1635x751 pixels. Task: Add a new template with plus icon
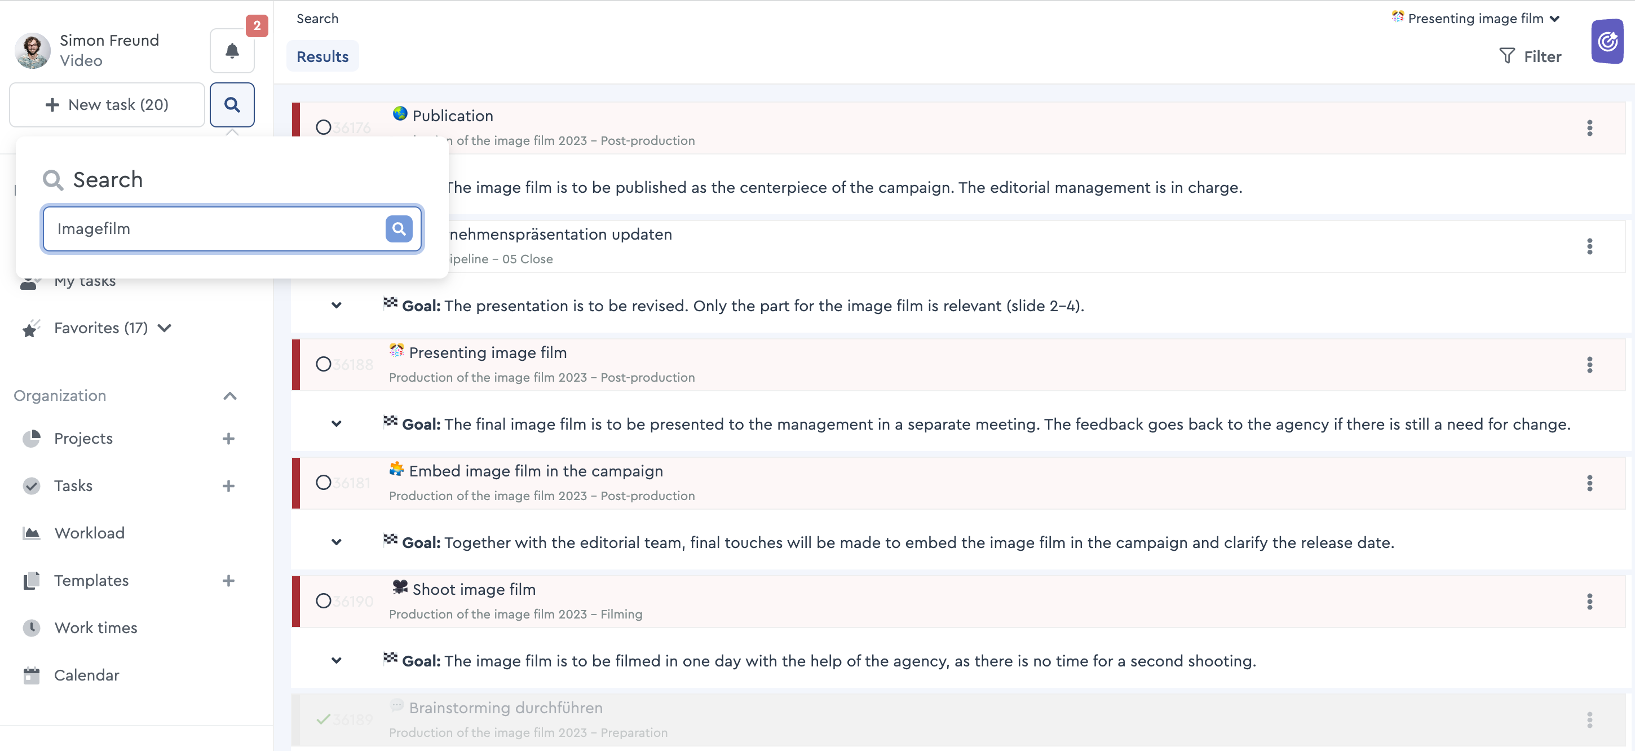pos(228,581)
